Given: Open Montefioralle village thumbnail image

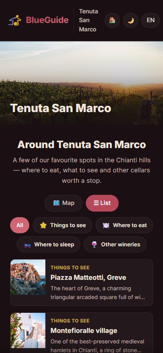Looking at the screenshot, I should click(x=28, y=330).
